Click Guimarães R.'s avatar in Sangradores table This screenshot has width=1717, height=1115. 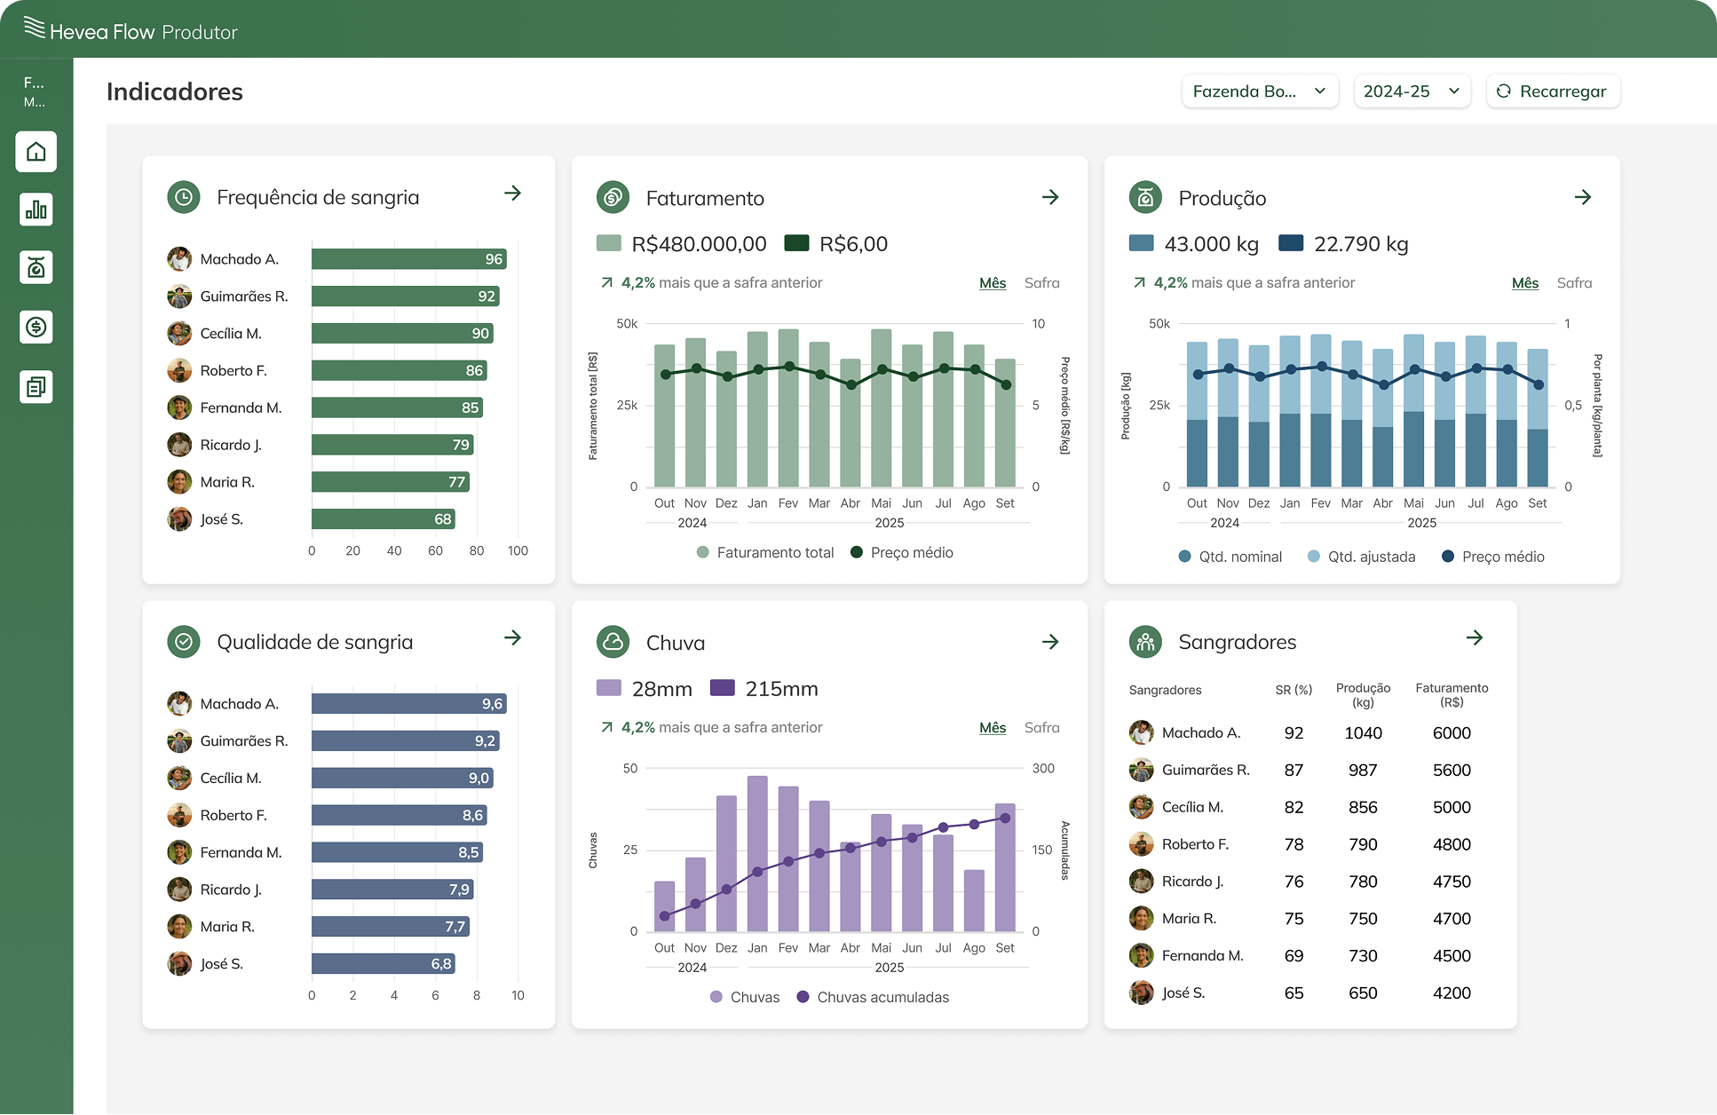coord(1141,769)
